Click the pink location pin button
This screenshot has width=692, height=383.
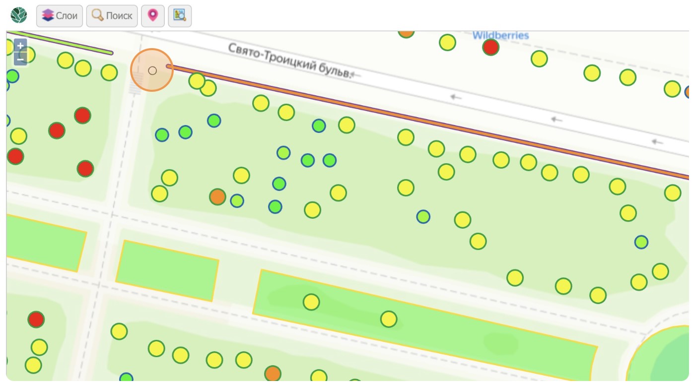coord(153,16)
